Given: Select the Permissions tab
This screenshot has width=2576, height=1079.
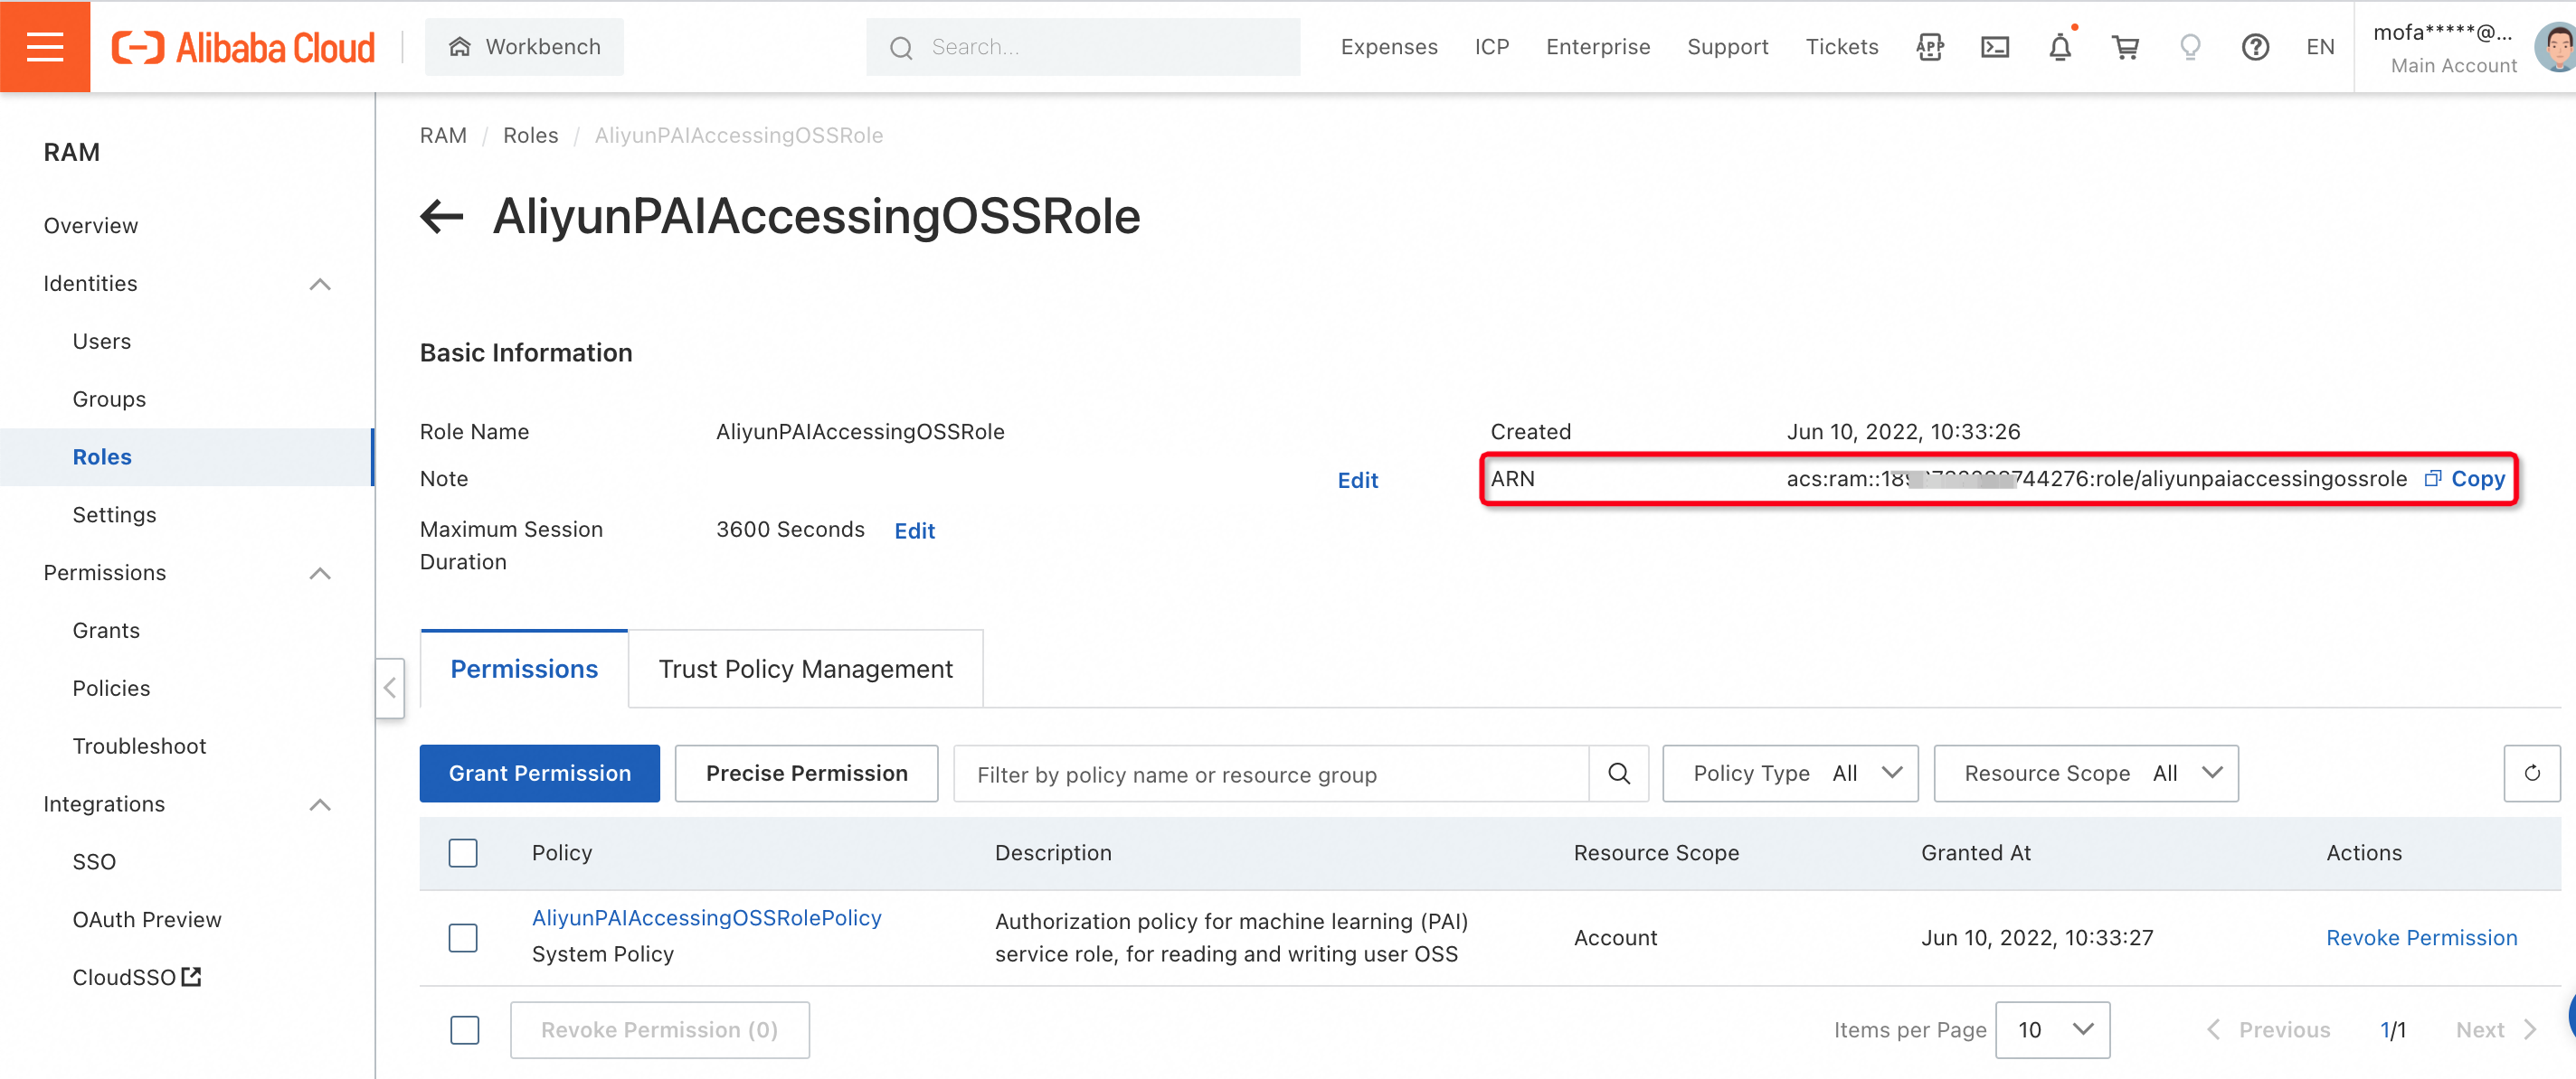Looking at the screenshot, I should tap(524, 670).
